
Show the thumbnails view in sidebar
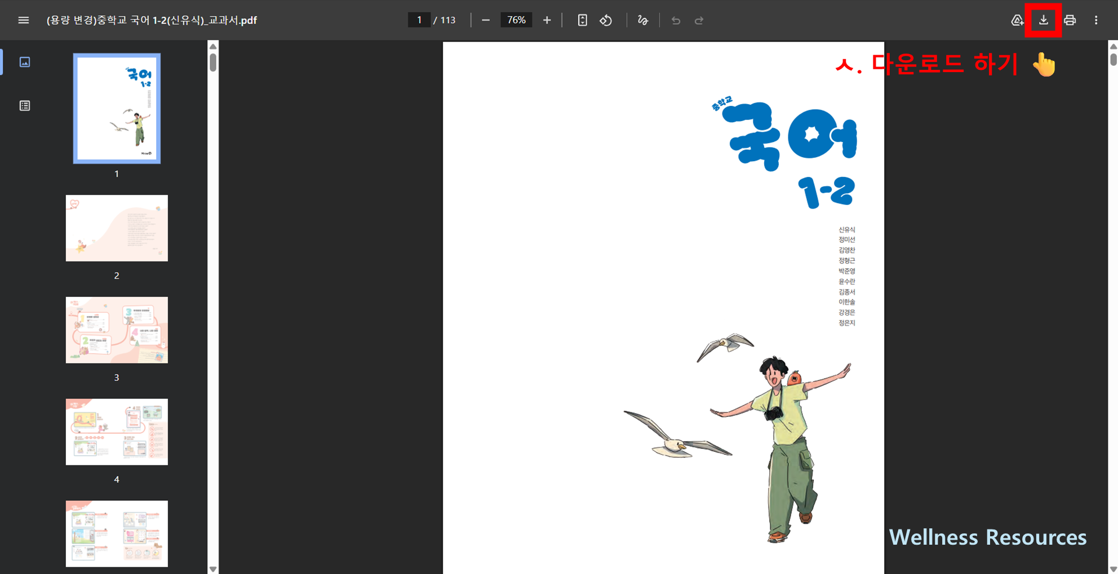point(25,62)
